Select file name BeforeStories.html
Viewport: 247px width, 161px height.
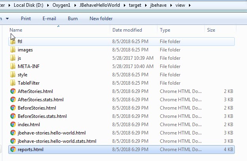click(37, 108)
